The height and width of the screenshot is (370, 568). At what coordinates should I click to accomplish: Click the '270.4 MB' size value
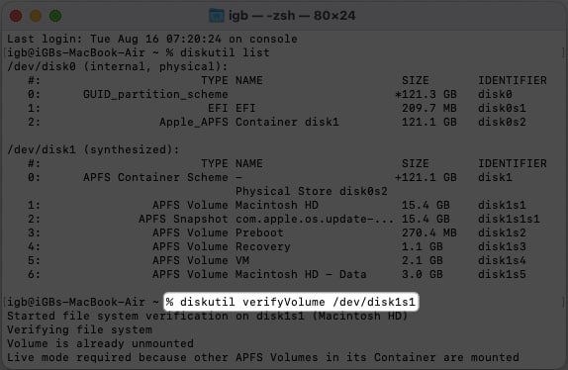coord(429,232)
